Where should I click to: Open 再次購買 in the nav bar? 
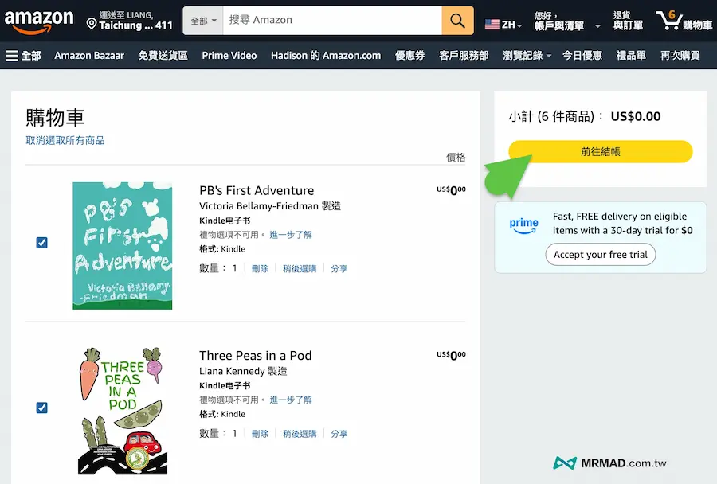[680, 56]
